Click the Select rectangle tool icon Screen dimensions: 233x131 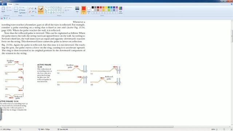coord(16,8)
